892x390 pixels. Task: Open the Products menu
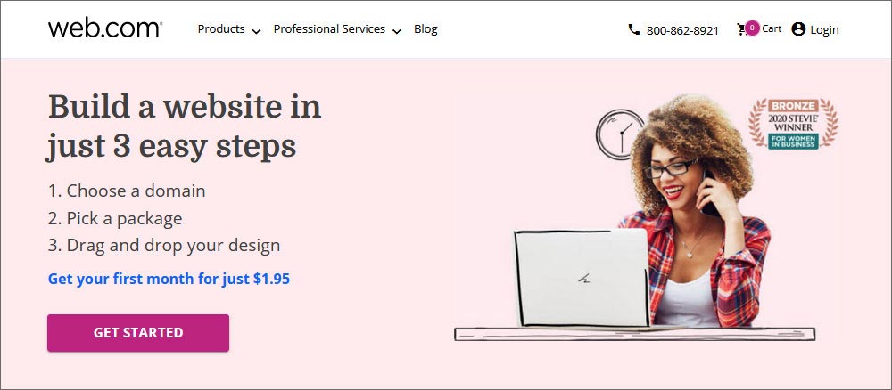(x=229, y=29)
